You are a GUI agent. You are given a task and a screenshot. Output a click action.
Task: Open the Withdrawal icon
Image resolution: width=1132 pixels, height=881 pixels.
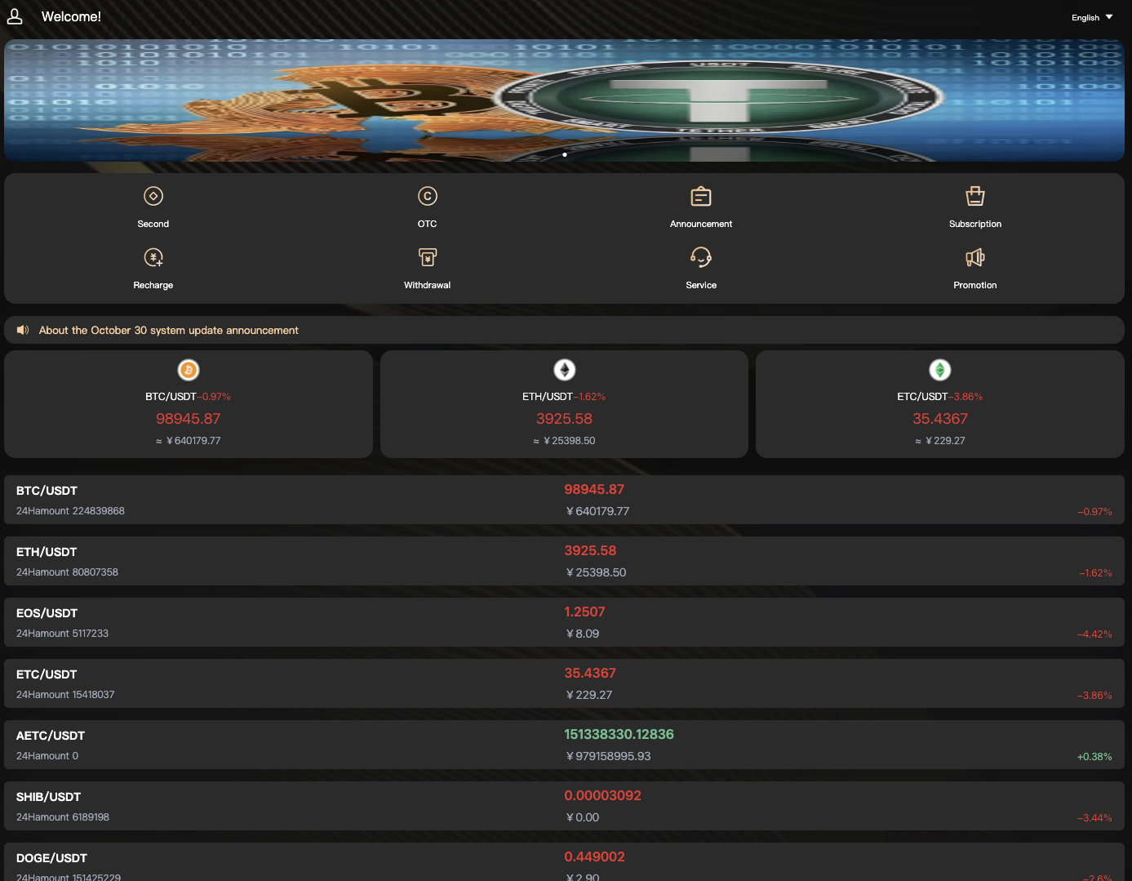pos(428,257)
